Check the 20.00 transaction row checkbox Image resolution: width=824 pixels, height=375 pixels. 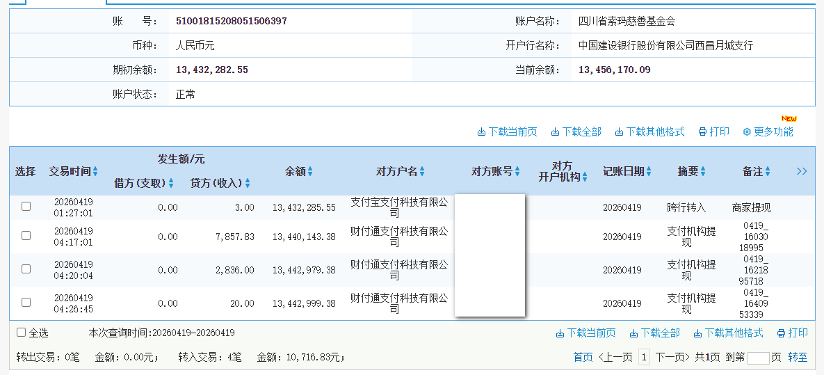click(x=26, y=303)
